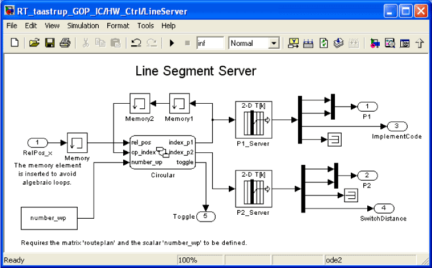Image resolution: width=432 pixels, height=268 pixels.
Task: Open the Format menu
Action: (118, 26)
